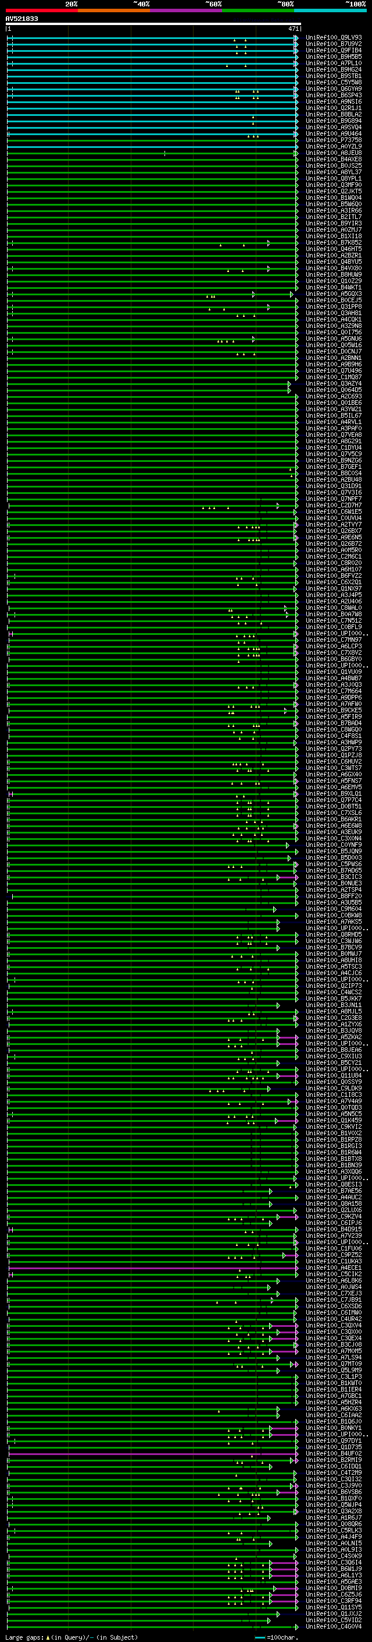The width and height of the screenshot is (372, 1642).
Task: Open hit UniRef100_A5GNU6
Action: click(x=334, y=338)
